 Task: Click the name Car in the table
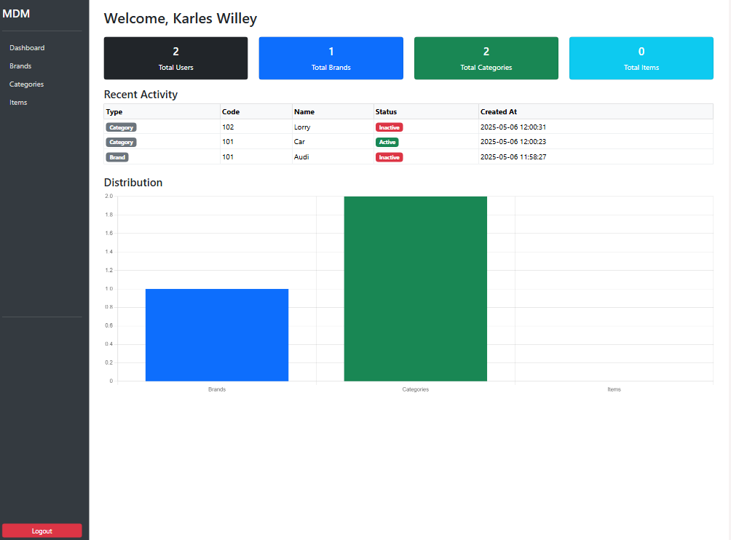pos(299,142)
